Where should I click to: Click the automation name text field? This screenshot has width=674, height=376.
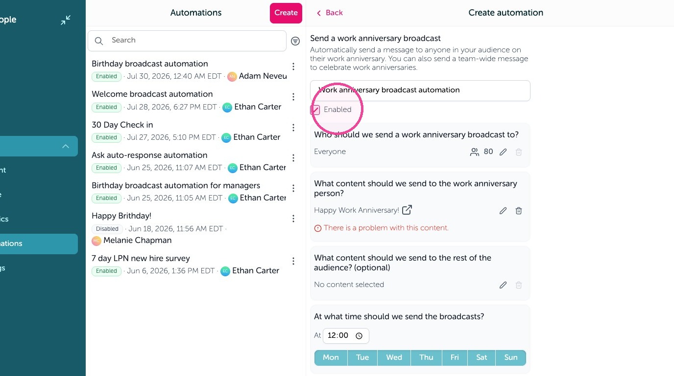click(x=420, y=90)
